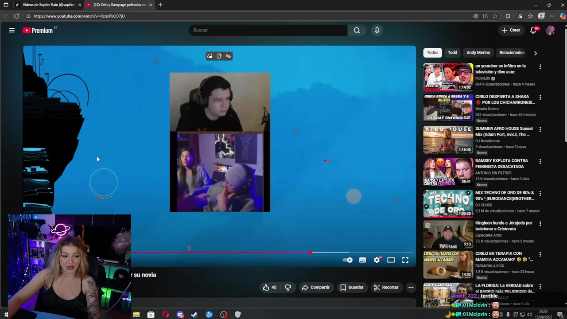The width and height of the screenshot is (567, 319).
Task: Open Edge settings and more menu
Action: coord(551,16)
